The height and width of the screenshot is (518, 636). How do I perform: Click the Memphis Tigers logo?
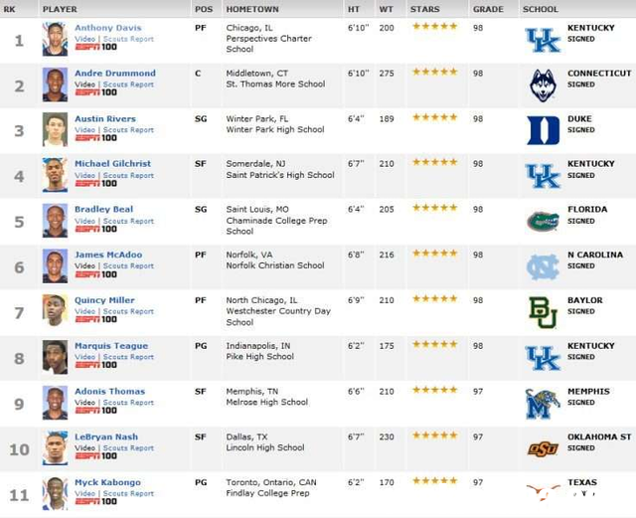click(x=543, y=404)
